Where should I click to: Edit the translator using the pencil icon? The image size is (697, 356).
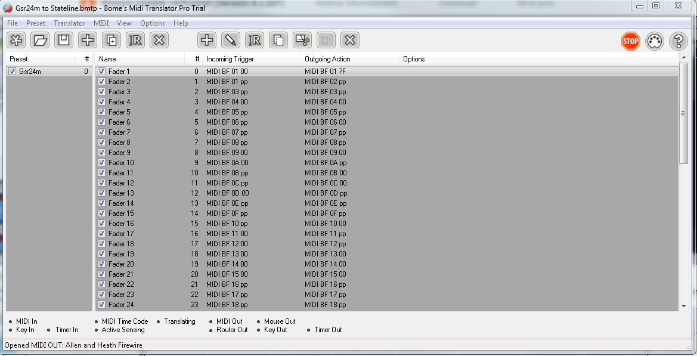(231, 41)
